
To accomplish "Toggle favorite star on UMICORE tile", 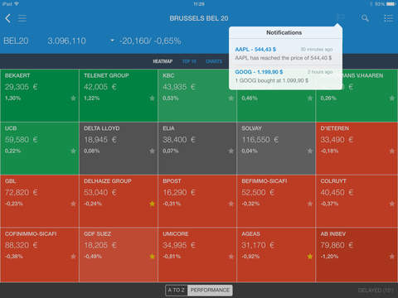I will point(231,257).
